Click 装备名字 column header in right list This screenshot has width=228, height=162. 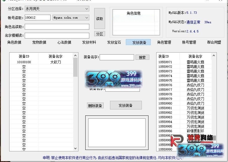[x=196, y=56]
